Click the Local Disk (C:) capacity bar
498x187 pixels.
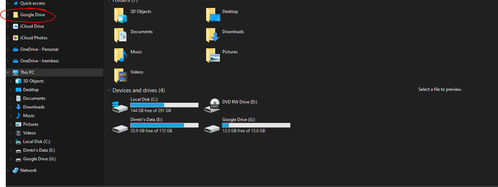point(165,105)
